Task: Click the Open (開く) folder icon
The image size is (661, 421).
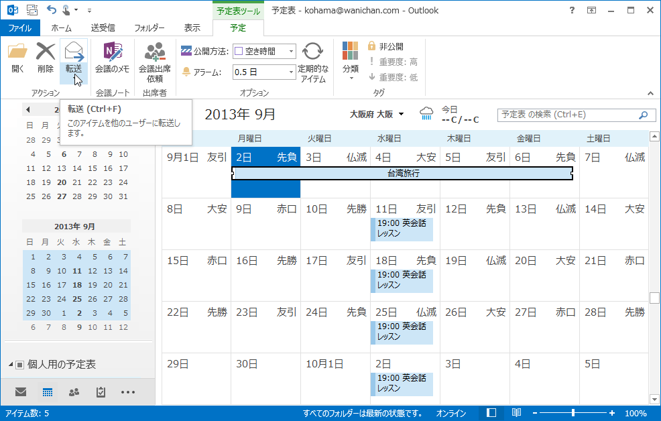Action: (x=17, y=52)
